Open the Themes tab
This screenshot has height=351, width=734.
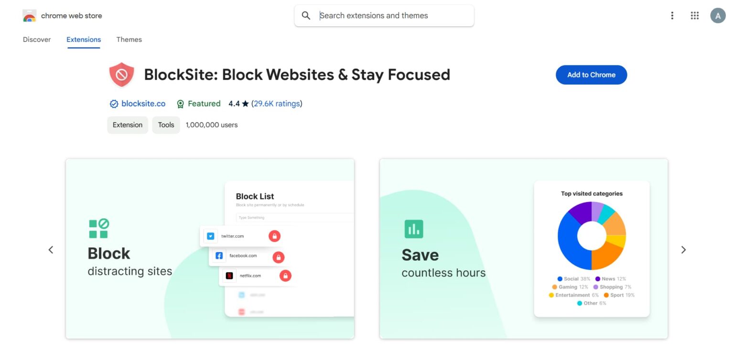click(129, 40)
